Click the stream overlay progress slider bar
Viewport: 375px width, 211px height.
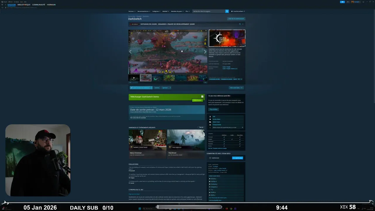tap(189, 207)
